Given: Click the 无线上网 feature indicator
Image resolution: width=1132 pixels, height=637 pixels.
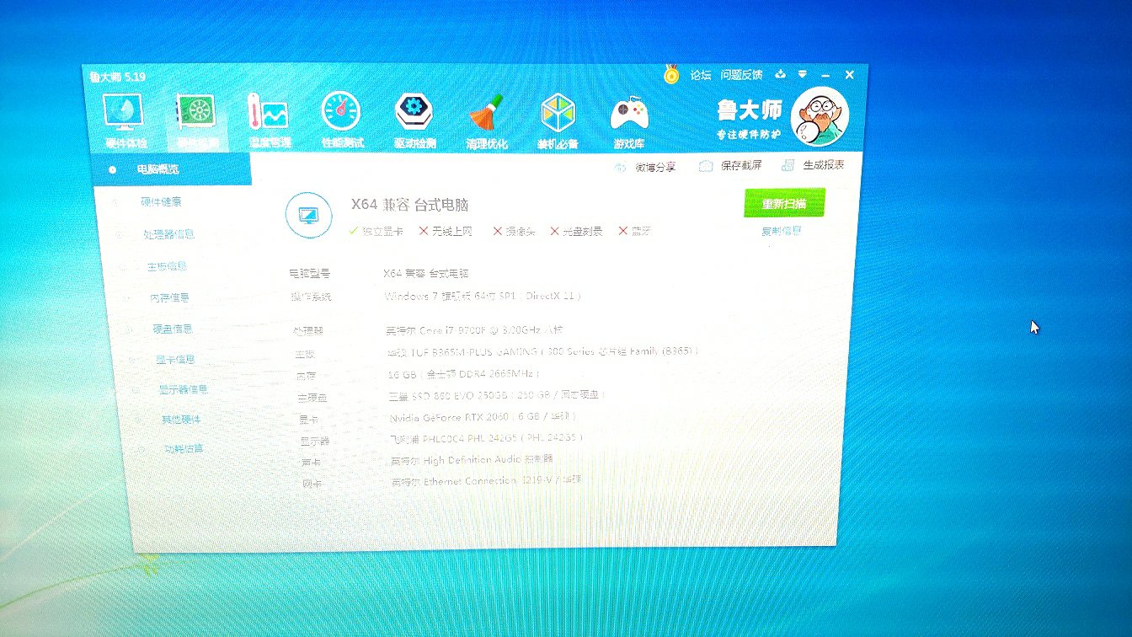Looking at the screenshot, I should coord(446,231).
